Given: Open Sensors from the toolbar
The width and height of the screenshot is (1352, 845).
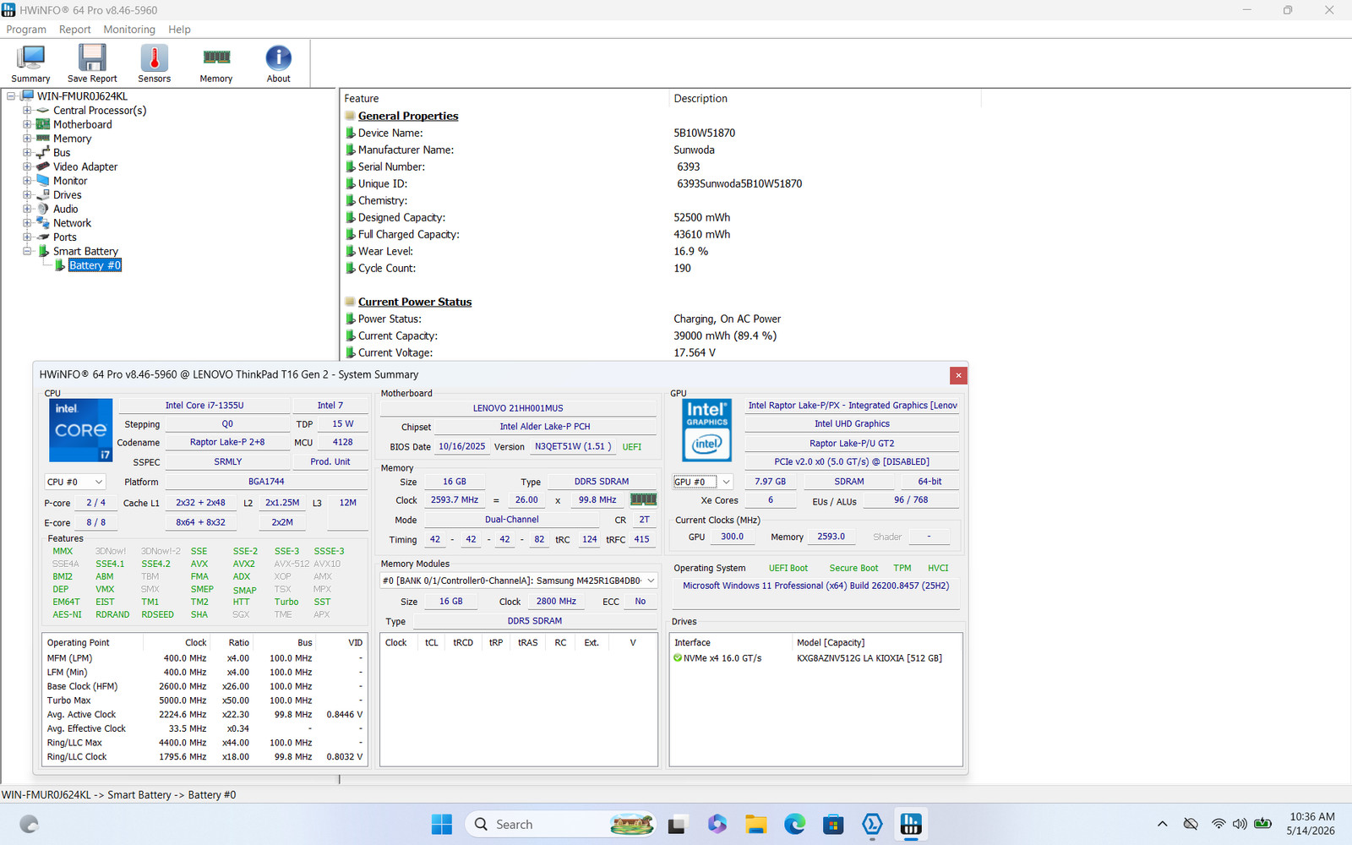Looking at the screenshot, I should point(154,63).
